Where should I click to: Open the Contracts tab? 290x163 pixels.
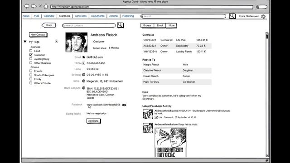click(81, 16)
